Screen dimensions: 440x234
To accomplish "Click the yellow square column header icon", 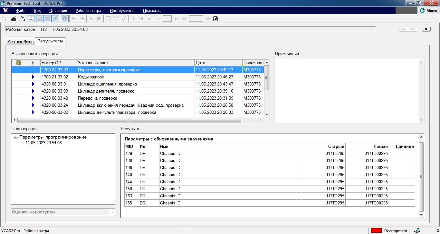I will [19, 63].
